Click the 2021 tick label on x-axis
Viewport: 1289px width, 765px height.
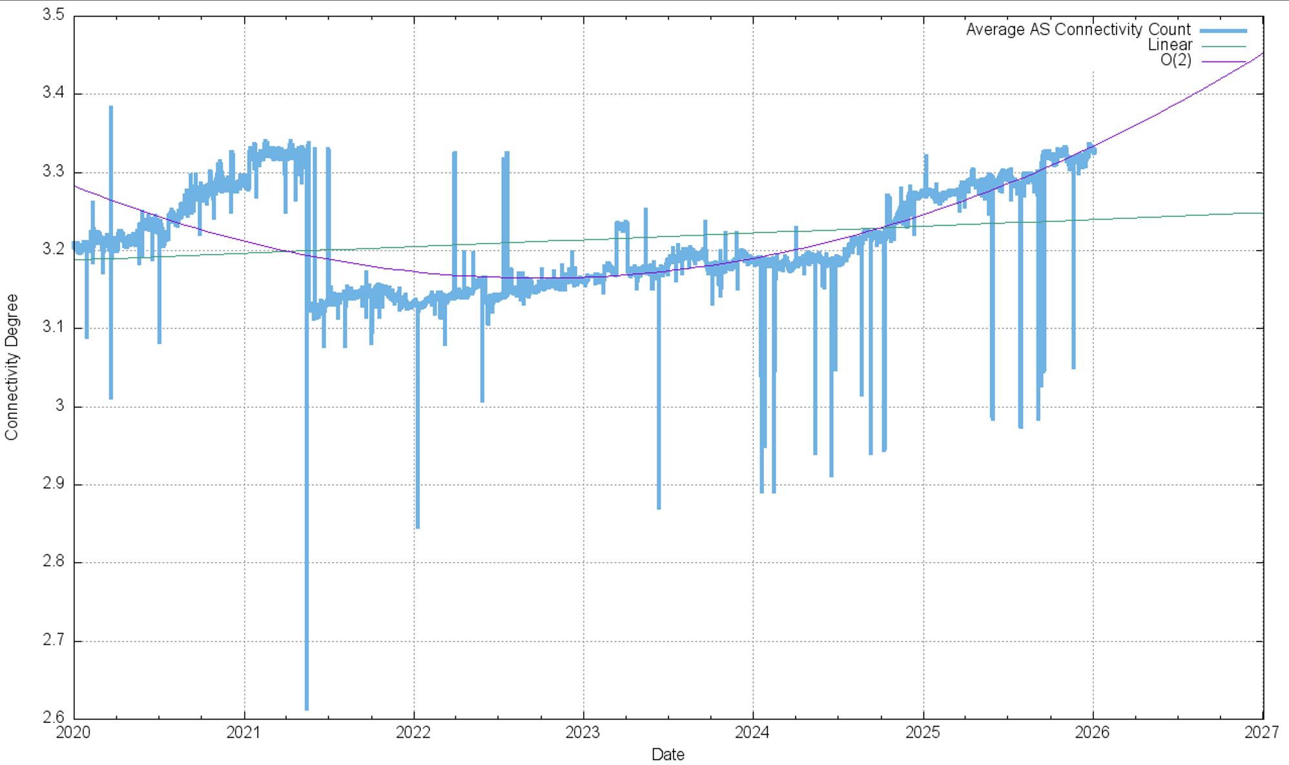coord(243,732)
